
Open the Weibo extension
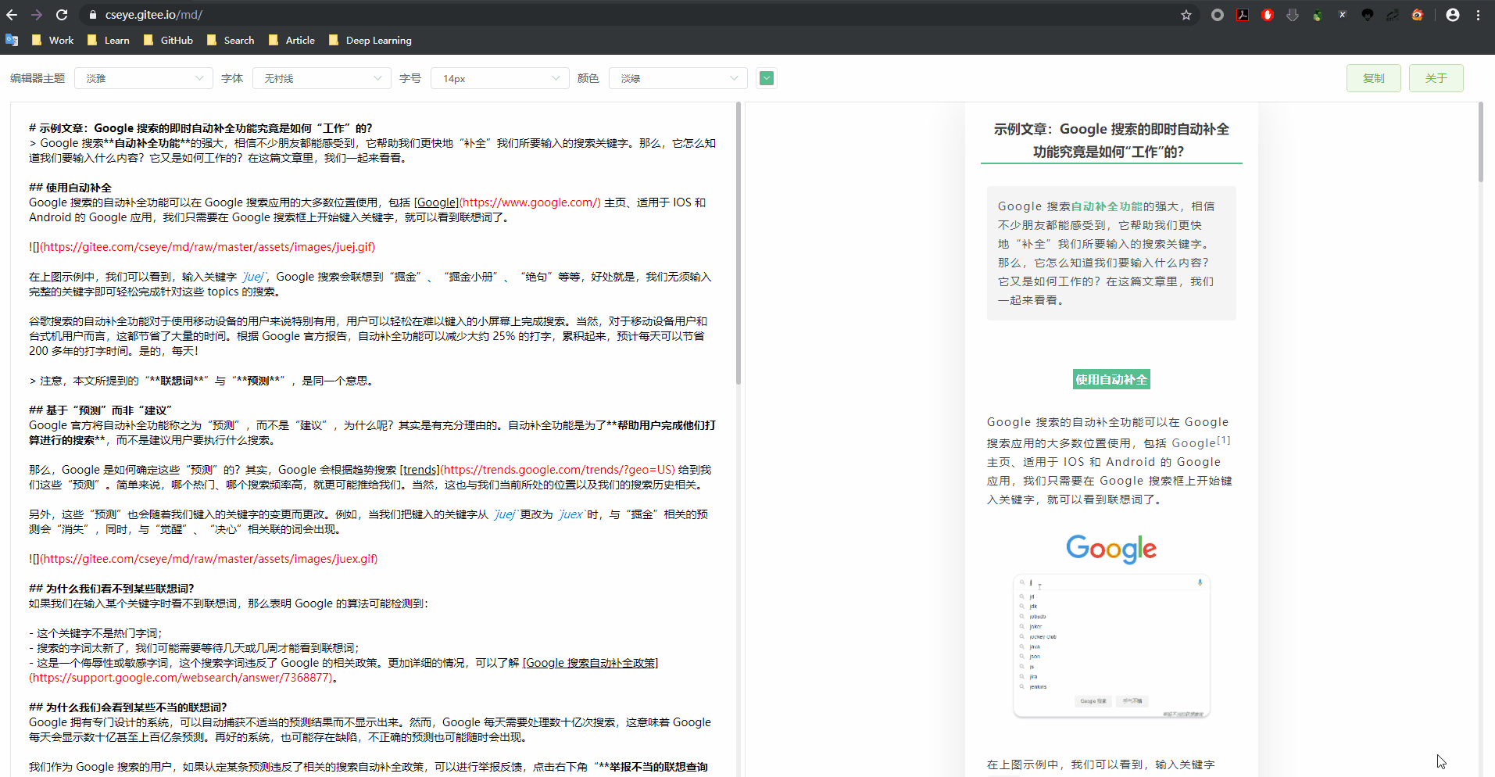(x=1418, y=15)
